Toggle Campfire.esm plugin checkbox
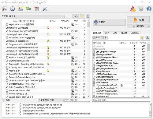 click(94, 71)
